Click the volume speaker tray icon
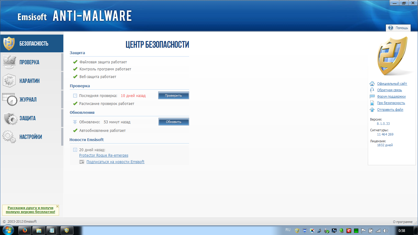 coord(385,231)
